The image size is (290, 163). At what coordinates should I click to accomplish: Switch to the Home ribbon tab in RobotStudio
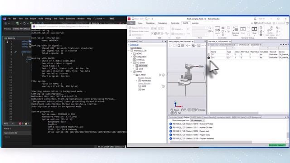pos(140,23)
